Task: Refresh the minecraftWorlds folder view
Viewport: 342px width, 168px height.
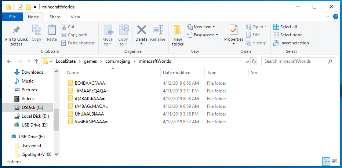Action: [x=254, y=62]
